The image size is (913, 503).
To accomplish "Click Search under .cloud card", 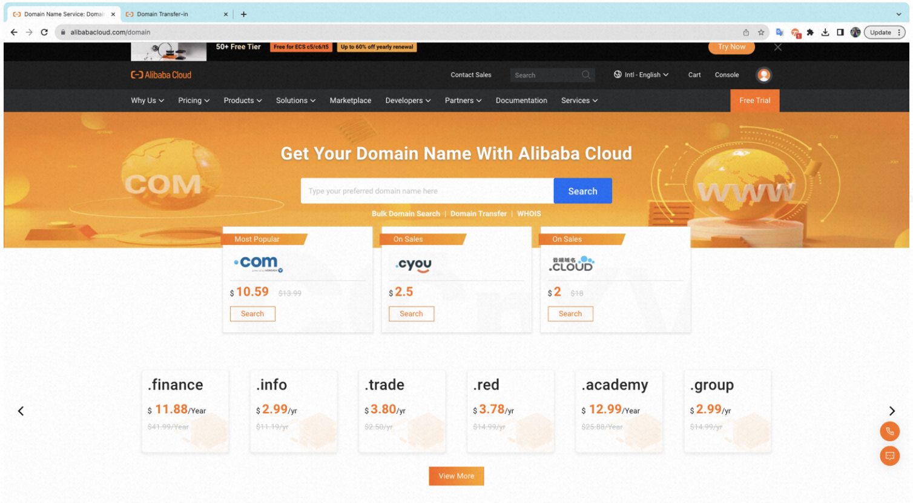I will pyautogui.click(x=570, y=313).
